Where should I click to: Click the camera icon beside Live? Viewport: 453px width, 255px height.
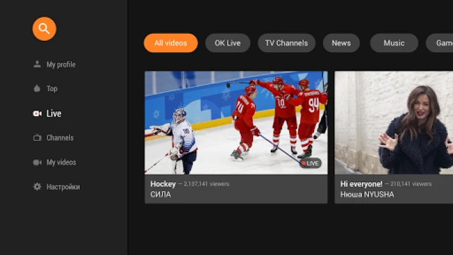(37, 113)
